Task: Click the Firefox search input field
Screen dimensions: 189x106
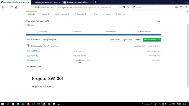Action: pyautogui.click(x=145, y=7)
